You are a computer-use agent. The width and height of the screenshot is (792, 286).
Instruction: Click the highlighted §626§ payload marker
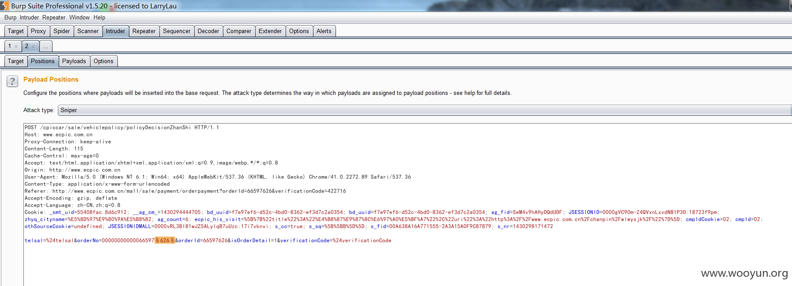[x=165, y=241]
